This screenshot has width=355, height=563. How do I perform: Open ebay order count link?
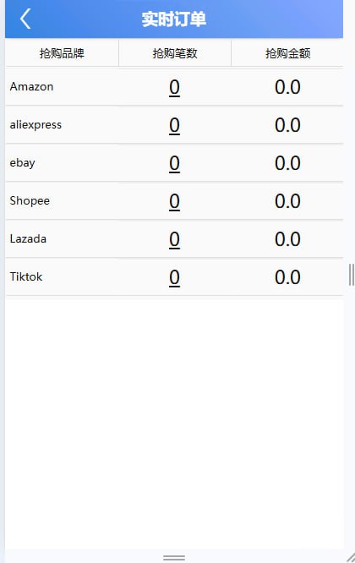pyautogui.click(x=174, y=163)
